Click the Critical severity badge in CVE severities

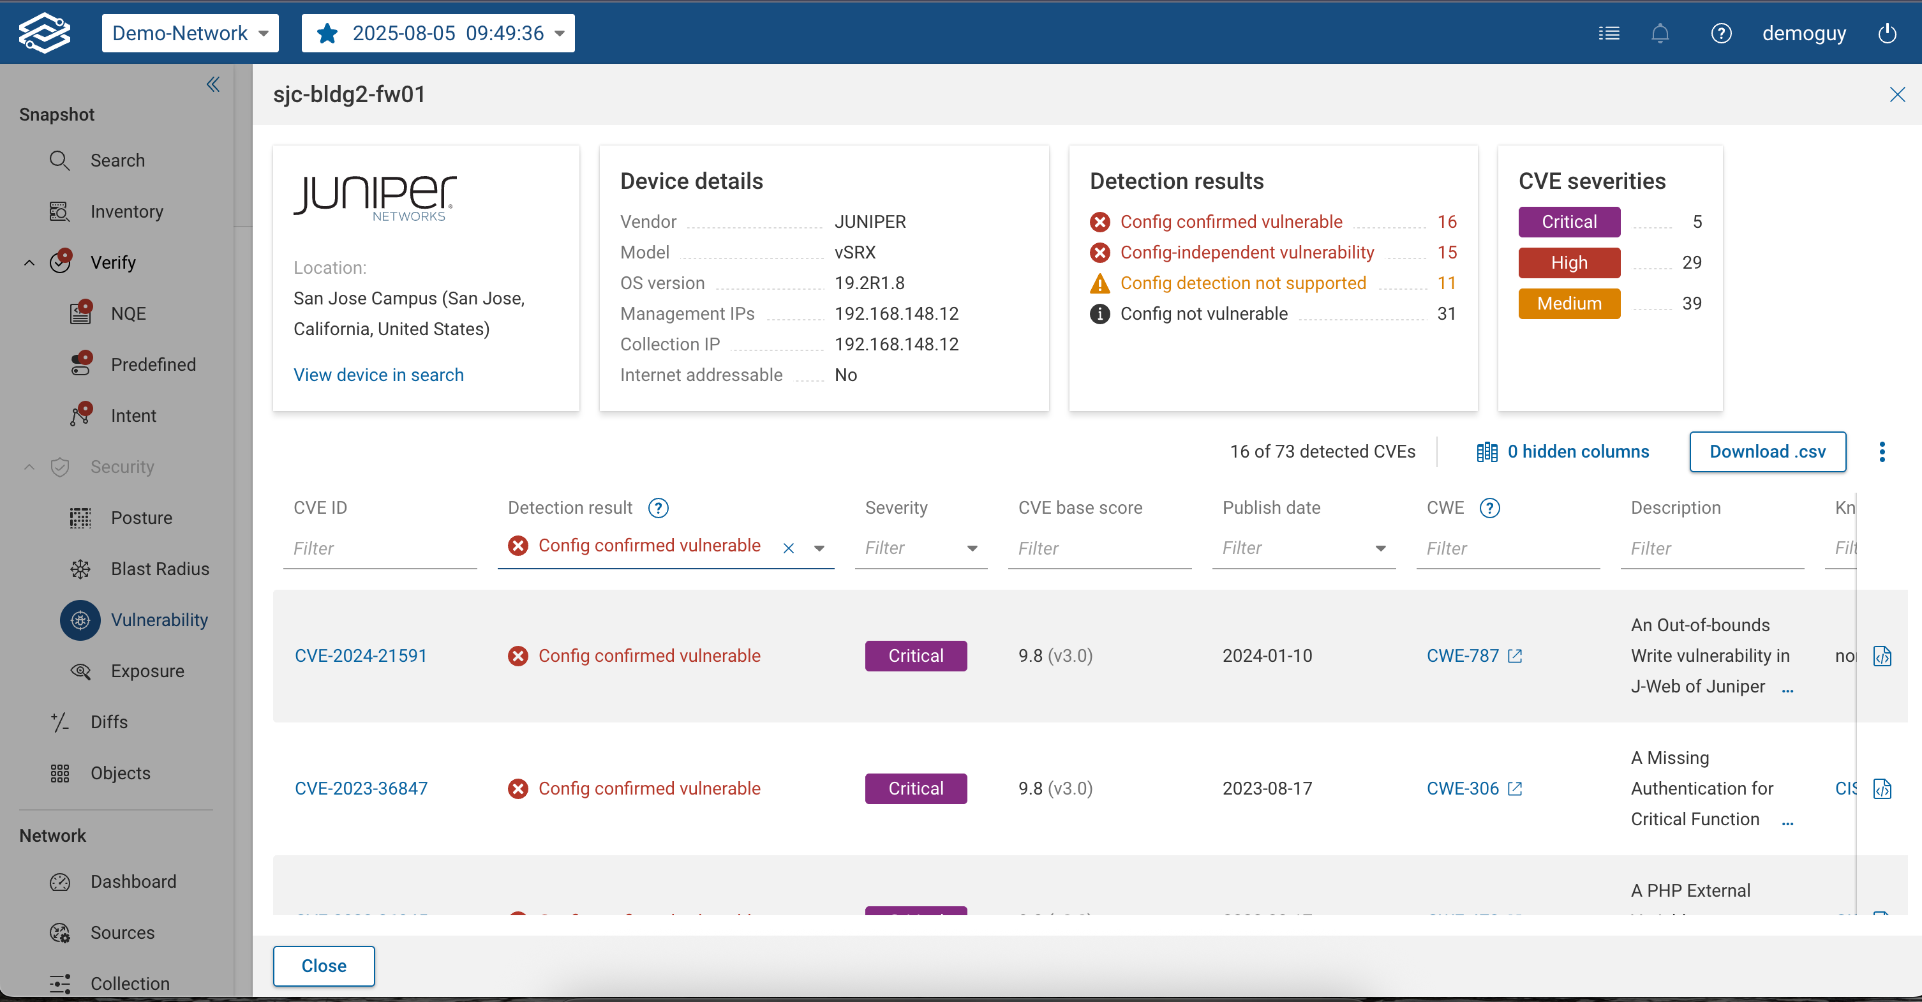coord(1568,221)
